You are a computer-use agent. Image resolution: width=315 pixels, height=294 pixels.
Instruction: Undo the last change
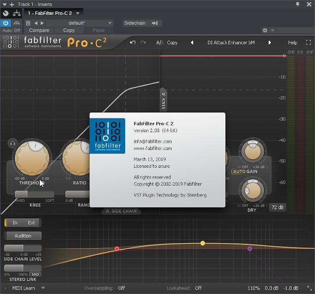point(133,43)
